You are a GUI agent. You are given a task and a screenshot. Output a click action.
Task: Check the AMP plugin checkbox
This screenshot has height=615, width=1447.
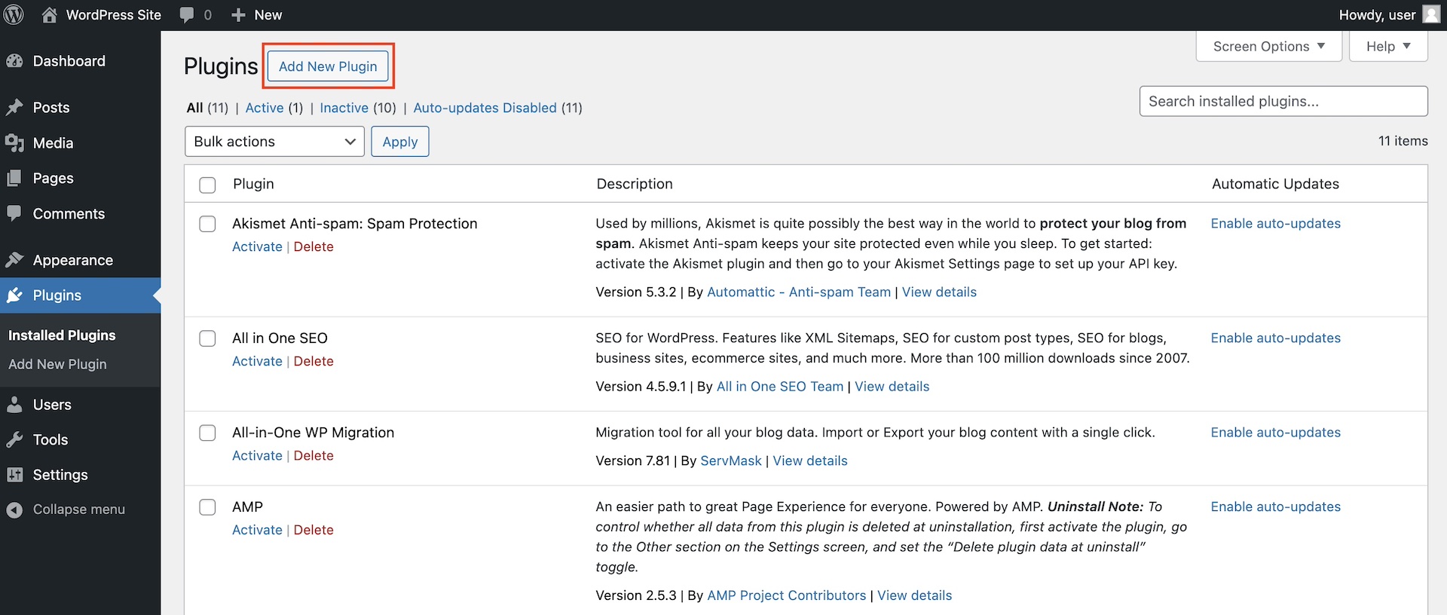(x=207, y=507)
